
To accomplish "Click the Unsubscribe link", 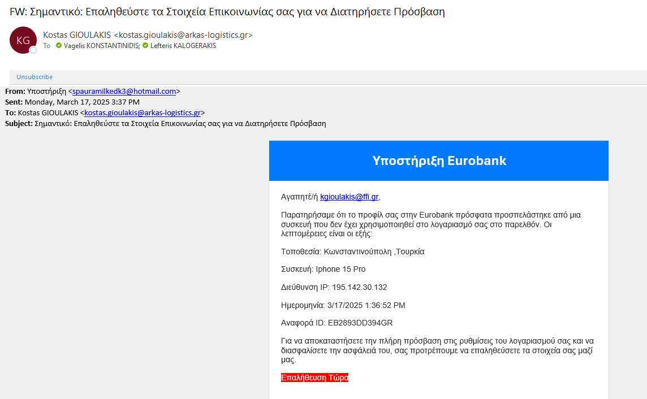I will point(34,77).
